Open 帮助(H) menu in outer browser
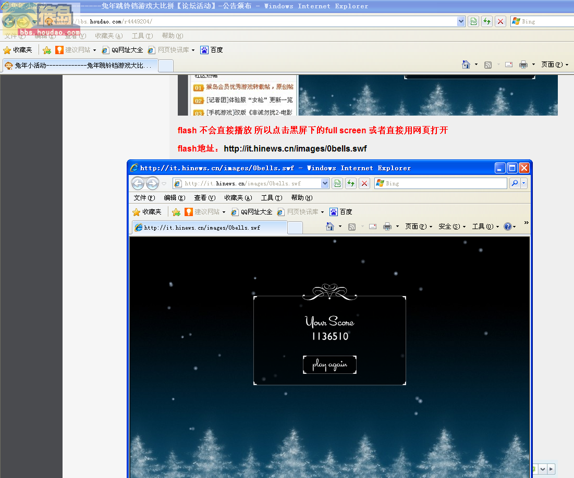 click(x=173, y=36)
